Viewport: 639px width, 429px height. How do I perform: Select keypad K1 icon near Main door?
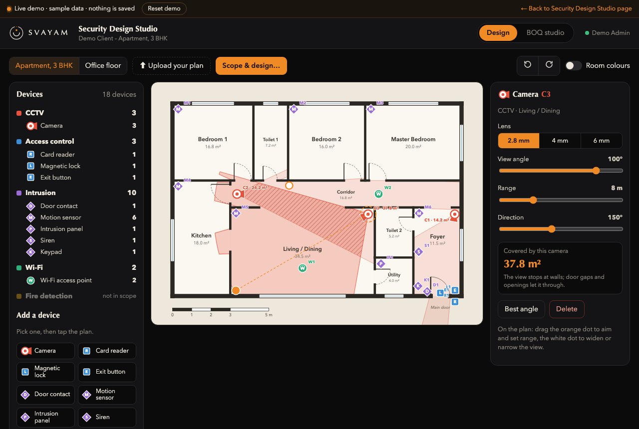pyautogui.click(x=418, y=286)
